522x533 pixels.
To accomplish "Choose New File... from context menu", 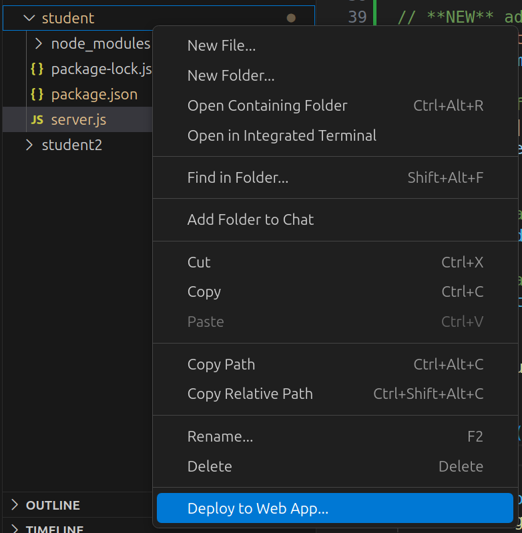I will coord(221,45).
